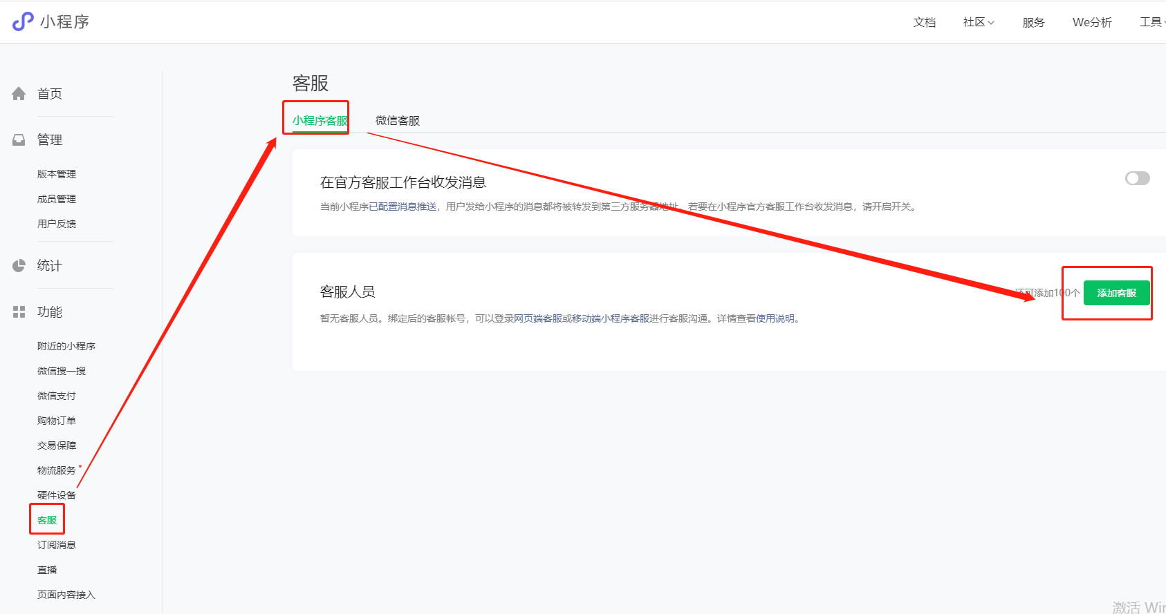Open the 网页端客服 link
The image size is (1166, 614).
pyautogui.click(x=537, y=318)
